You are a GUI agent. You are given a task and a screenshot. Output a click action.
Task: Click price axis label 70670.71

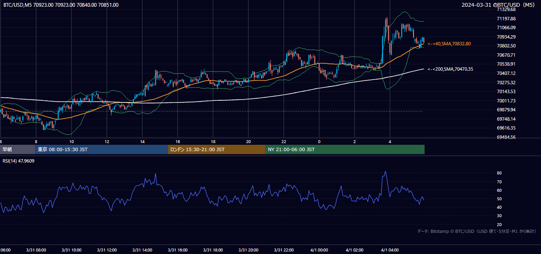tap(506, 55)
